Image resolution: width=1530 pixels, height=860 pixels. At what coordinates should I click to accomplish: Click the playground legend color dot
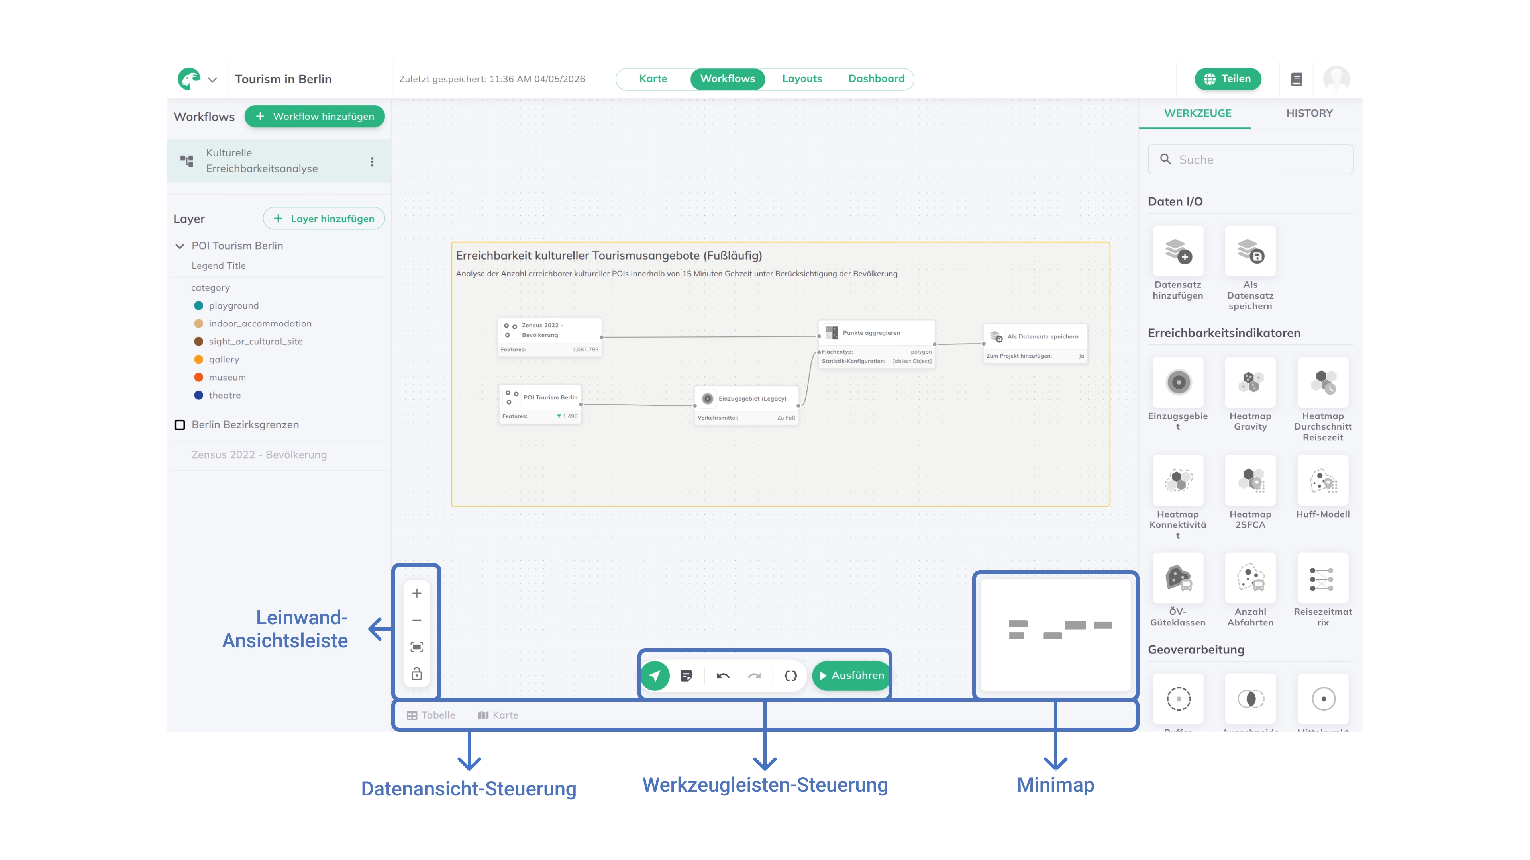(x=198, y=306)
